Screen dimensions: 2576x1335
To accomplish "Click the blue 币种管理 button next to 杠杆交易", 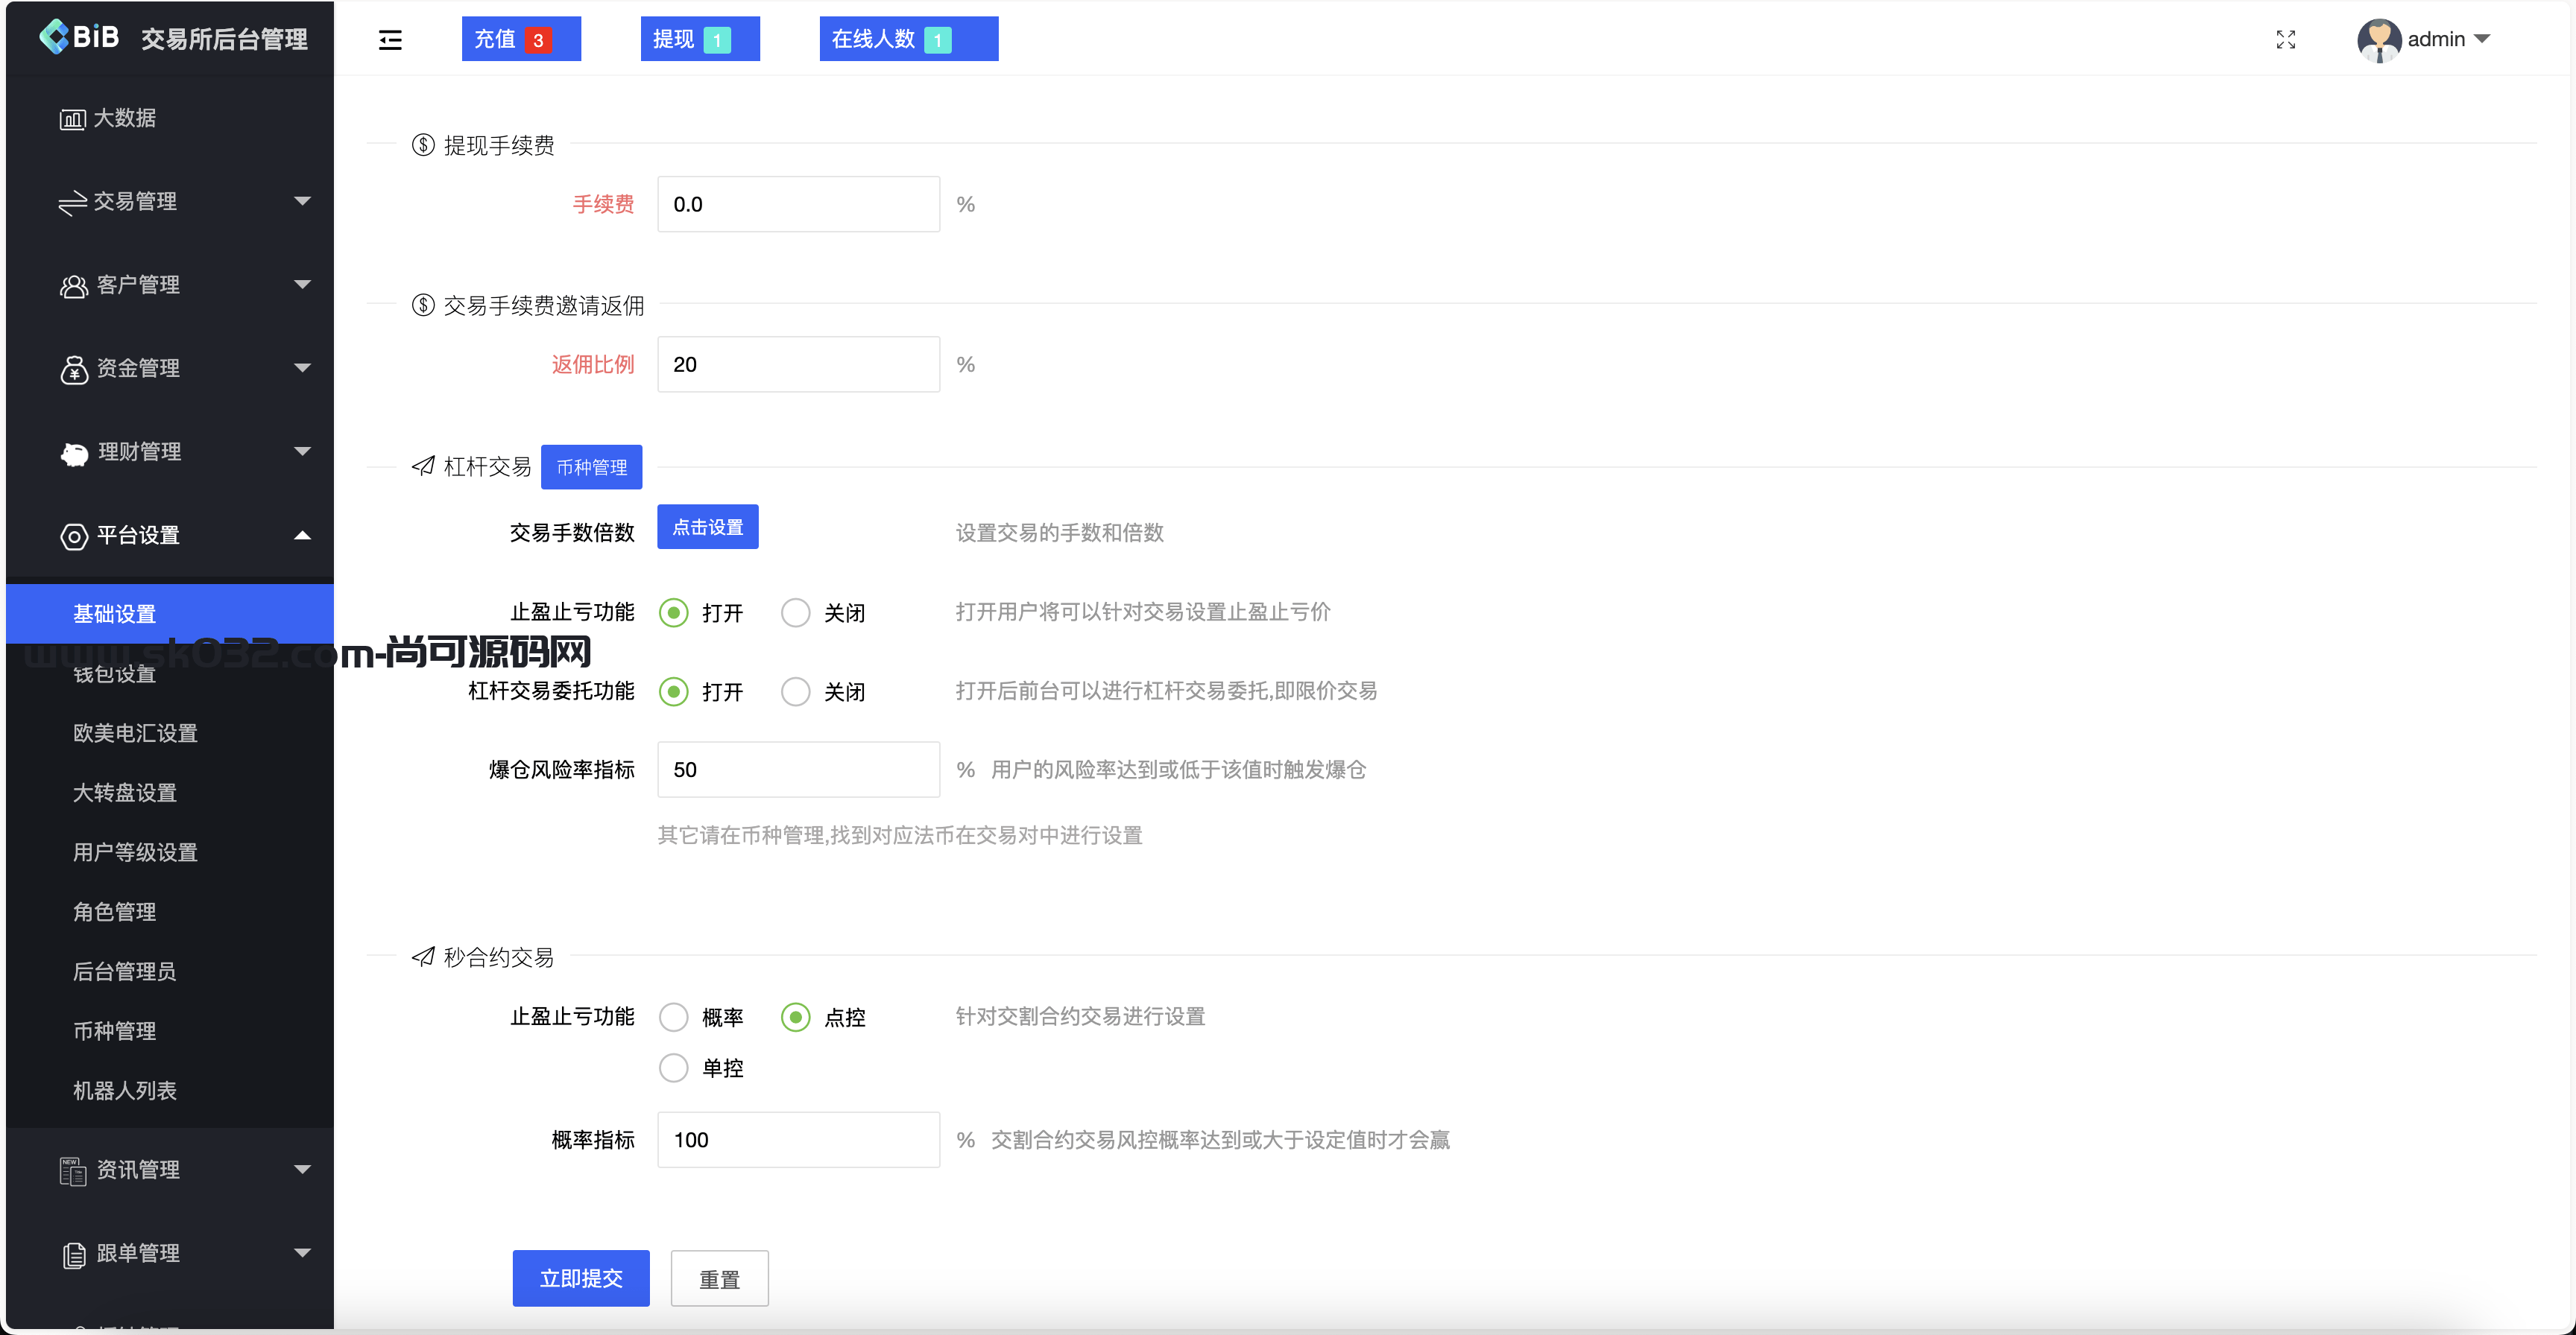I will click(591, 466).
